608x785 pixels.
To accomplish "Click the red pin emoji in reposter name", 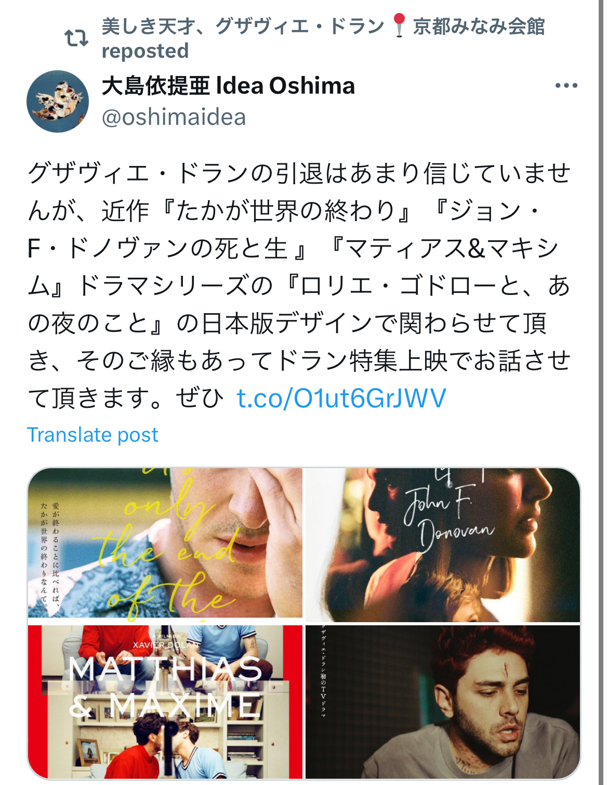I will (x=399, y=25).
